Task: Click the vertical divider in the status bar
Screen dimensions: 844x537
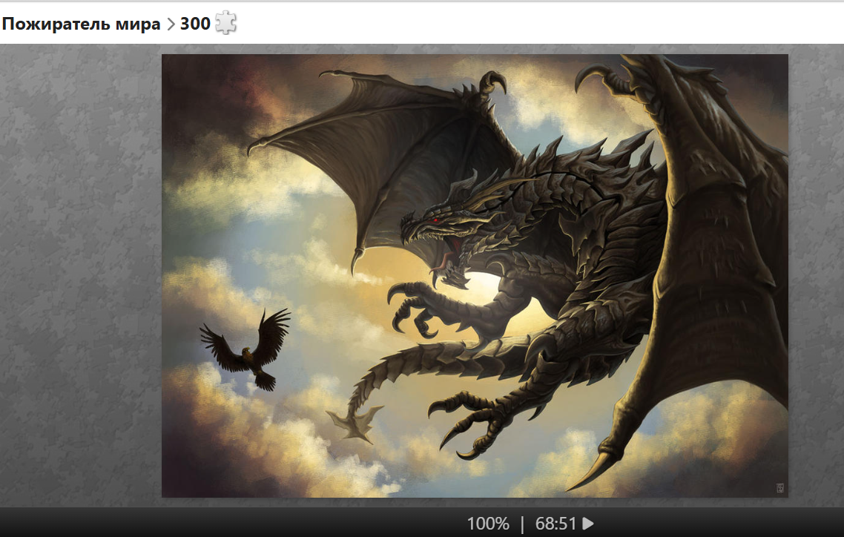Action: click(522, 524)
